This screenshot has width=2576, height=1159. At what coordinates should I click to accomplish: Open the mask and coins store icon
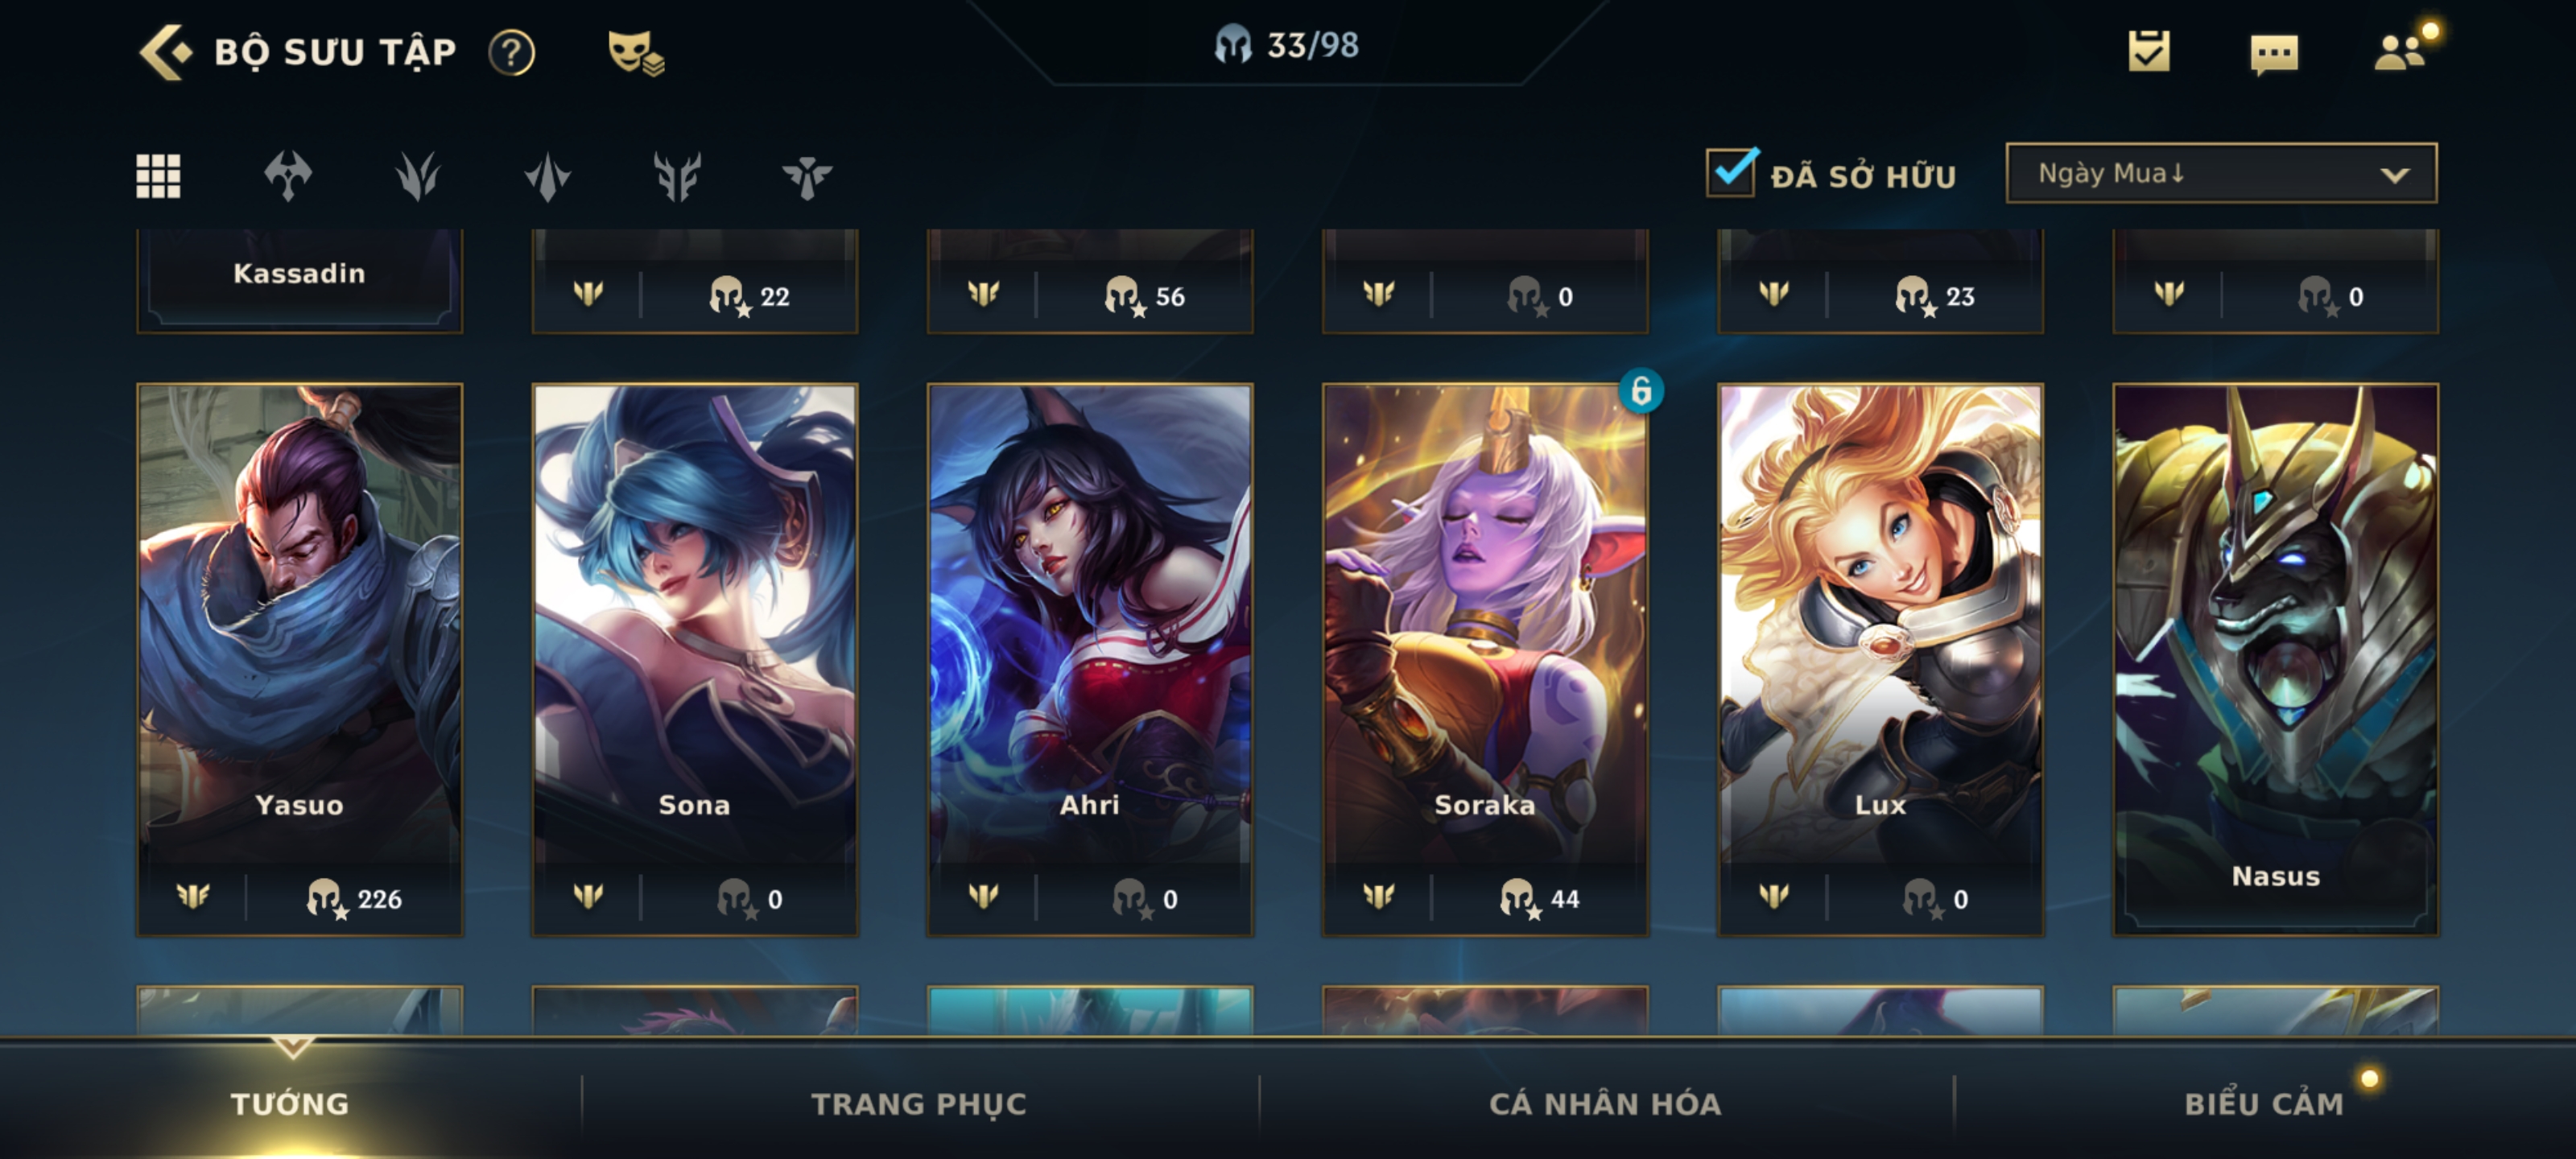636,52
